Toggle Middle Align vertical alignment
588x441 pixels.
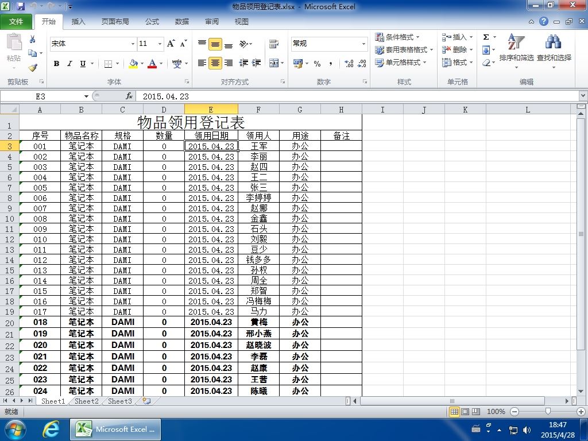click(x=215, y=44)
